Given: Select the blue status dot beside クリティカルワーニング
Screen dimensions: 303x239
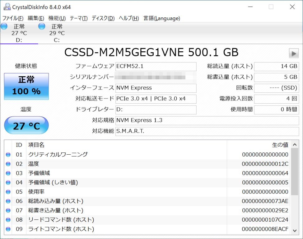Looking at the screenshot, I should [8, 154].
